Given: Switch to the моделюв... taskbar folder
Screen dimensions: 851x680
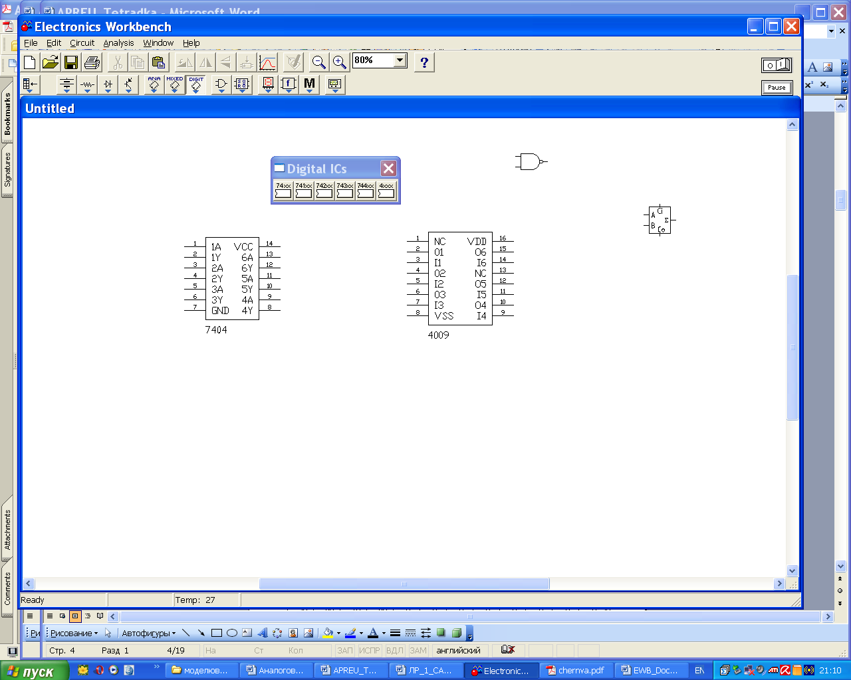Looking at the screenshot, I should point(200,671).
